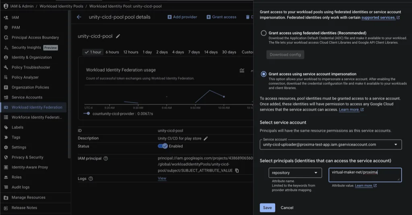Click IAM & Admin breadcrumb
The image size is (412, 215).
[22, 6]
